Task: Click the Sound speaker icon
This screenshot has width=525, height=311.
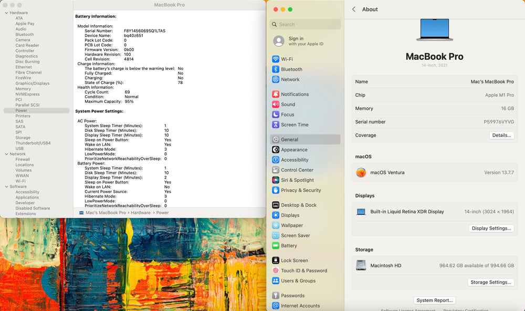Action: coord(276,104)
